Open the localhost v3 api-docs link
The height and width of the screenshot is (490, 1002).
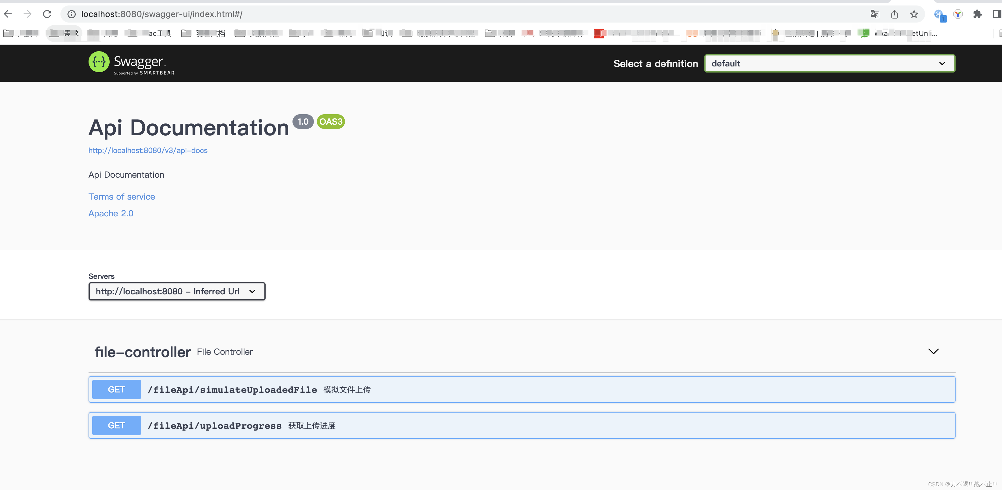click(148, 150)
